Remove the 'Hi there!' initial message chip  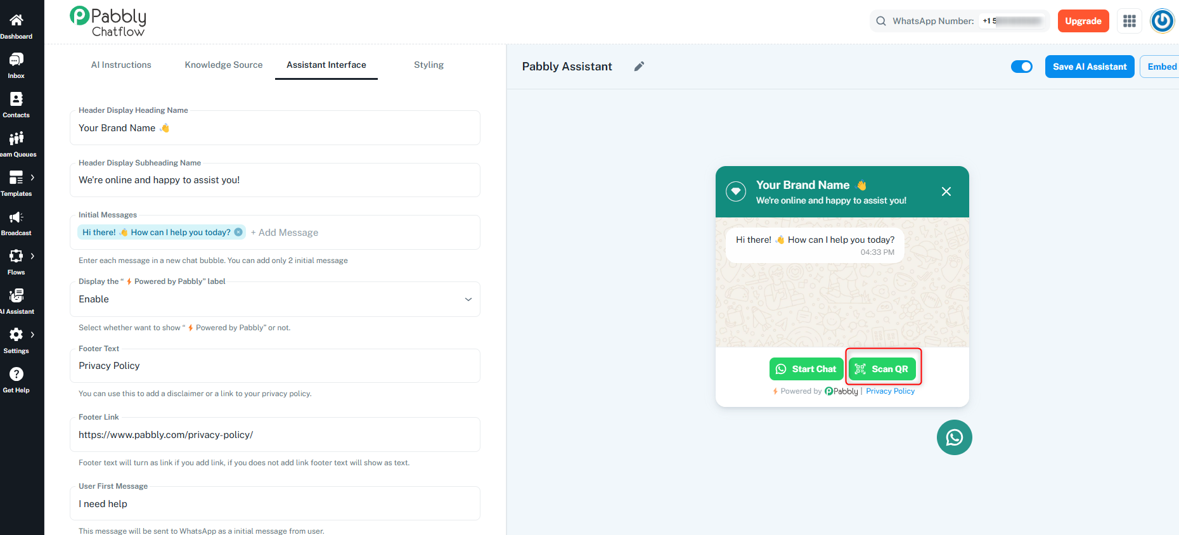238,232
